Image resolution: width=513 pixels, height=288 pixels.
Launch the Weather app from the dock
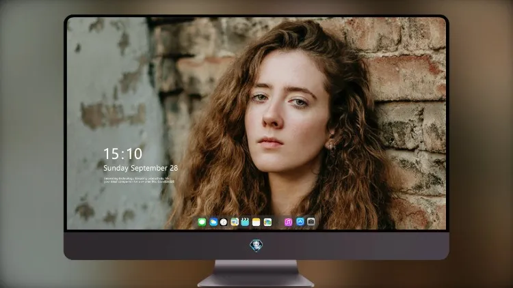coord(213,222)
